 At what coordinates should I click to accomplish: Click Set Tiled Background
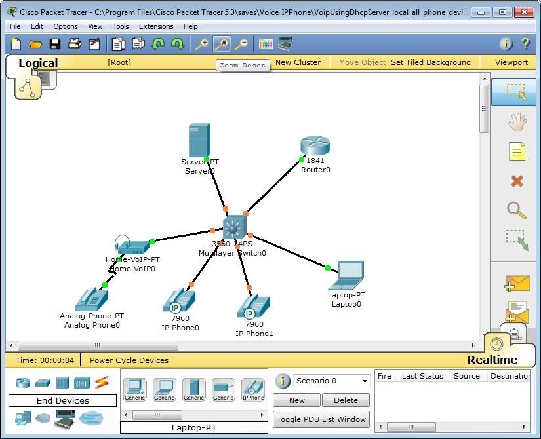(431, 62)
